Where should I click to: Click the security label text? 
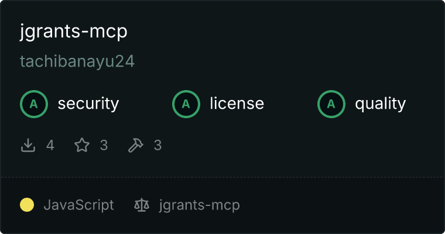click(x=88, y=104)
